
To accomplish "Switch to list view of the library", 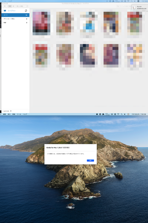I will 13,6.
